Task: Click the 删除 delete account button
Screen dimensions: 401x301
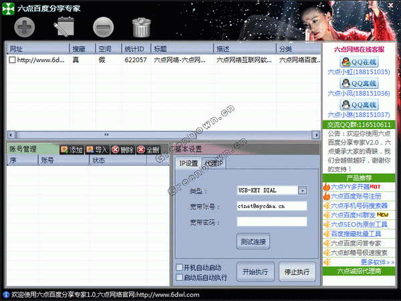Action: 123,150
